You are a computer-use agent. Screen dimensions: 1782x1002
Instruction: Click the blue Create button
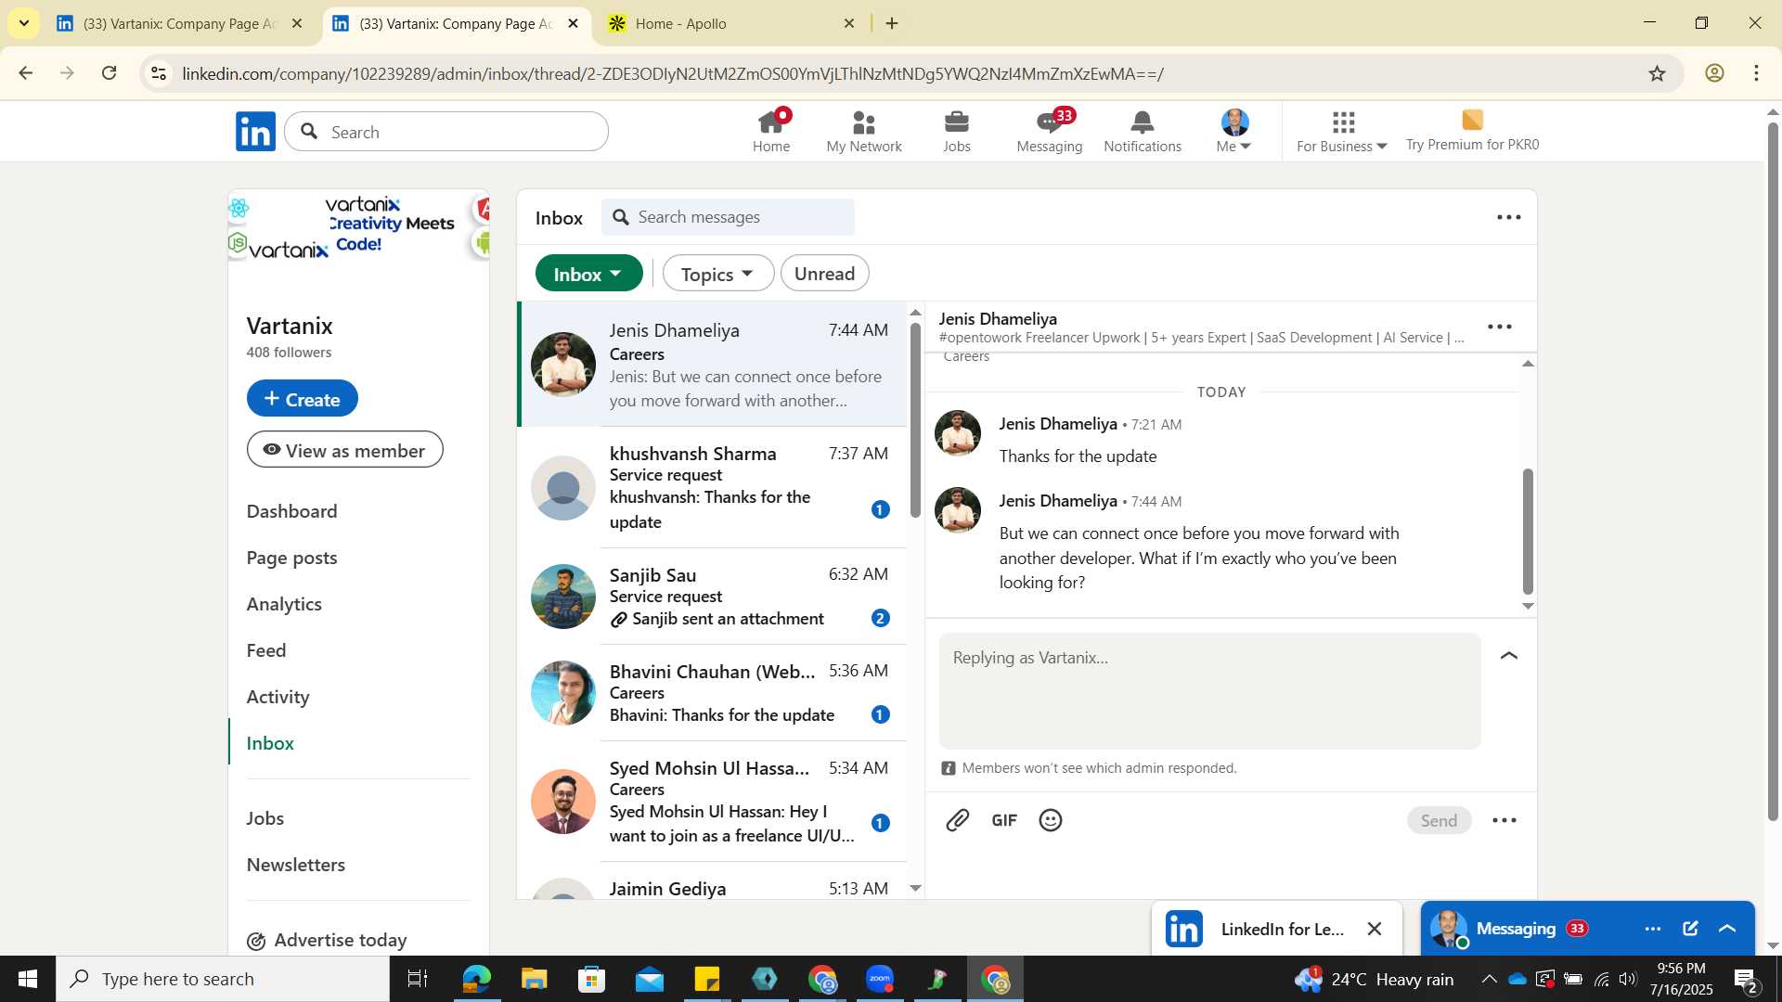[x=303, y=398]
